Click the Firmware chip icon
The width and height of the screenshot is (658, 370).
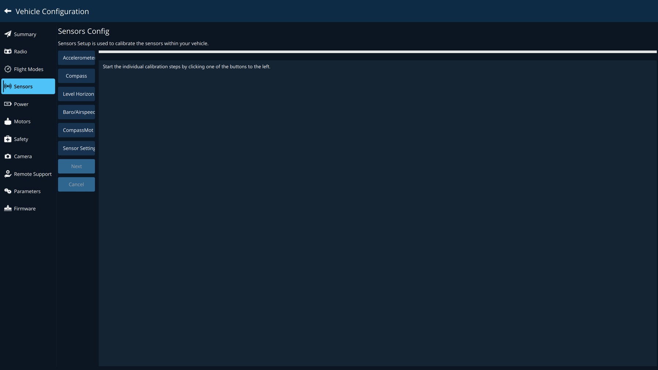[8, 208]
